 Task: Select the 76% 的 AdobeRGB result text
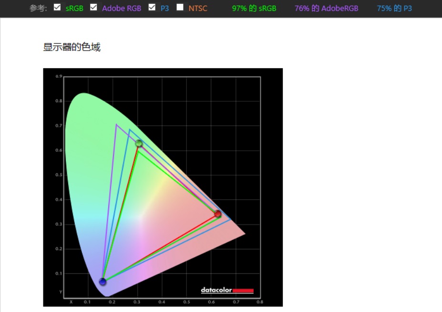pos(327,9)
